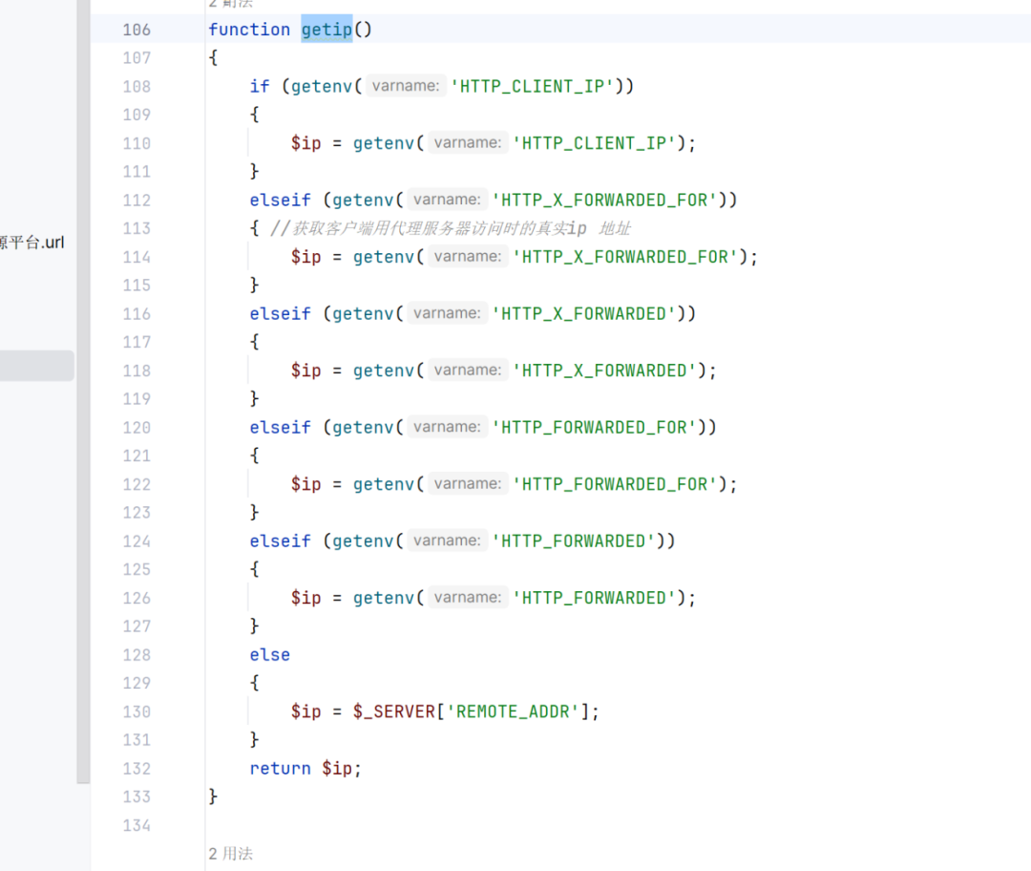Image resolution: width=1031 pixels, height=871 pixels.
Task: Click 'HTTP_X_FORWARDED_FOR' string on line 114
Action: 625,257
